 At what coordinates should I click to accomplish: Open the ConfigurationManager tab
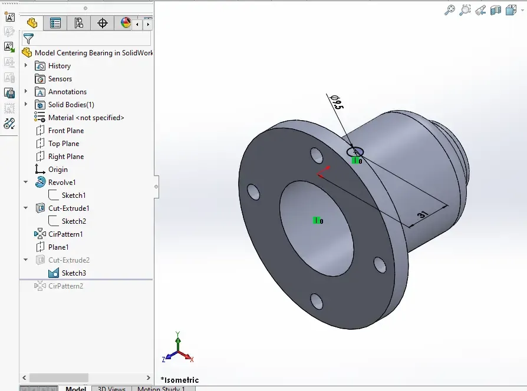coord(78,23)
